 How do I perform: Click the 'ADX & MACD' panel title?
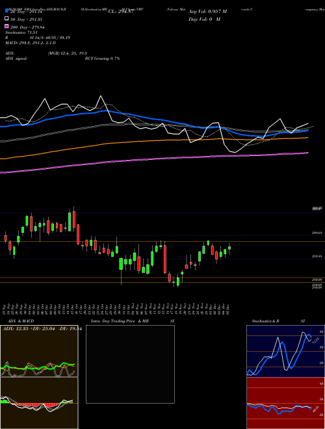point(21,321)
